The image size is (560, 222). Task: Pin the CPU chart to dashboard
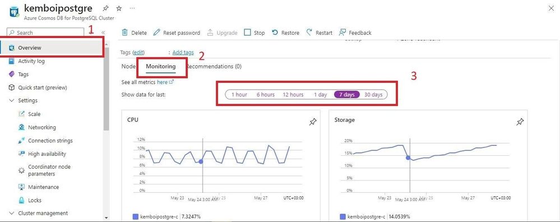[313, 122]
